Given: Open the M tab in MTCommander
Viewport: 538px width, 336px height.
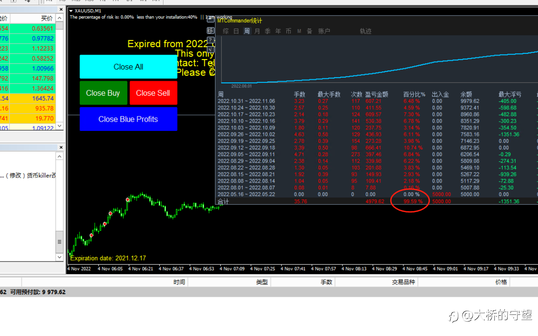Looking at the screenshot, I should coord(299,31).
